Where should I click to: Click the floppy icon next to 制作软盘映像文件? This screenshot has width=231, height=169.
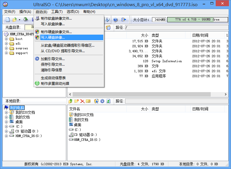pos(37,18)
